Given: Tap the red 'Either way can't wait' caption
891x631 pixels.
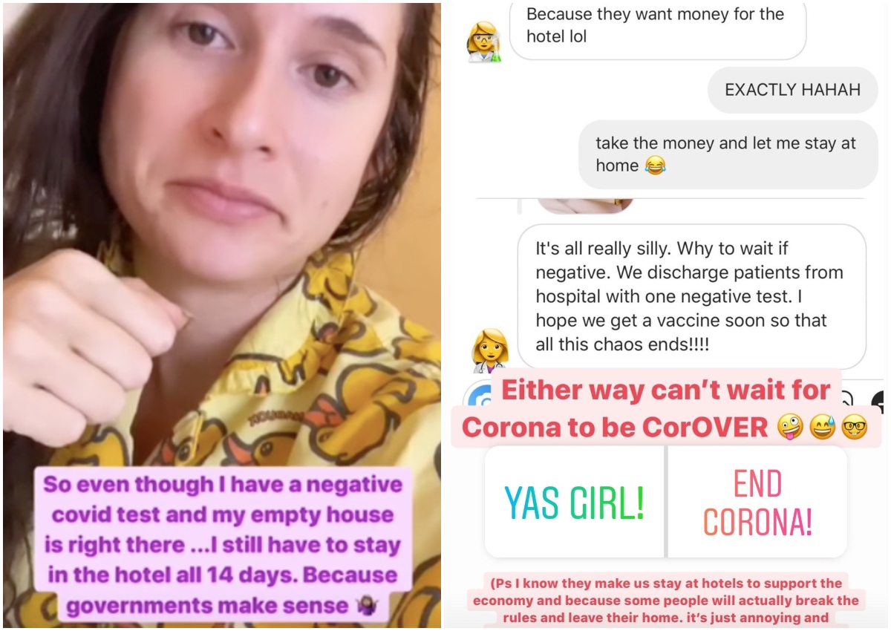Looking at the screenshot, I should tap(666, 408).
